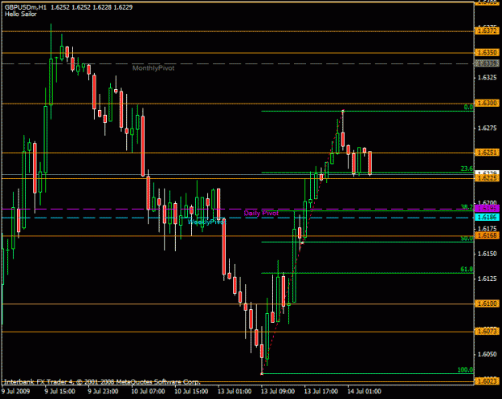Click the Fibonacci bottom anchor point at swing low
The width and height of the screenshot is (502, 399).
(262, 373)
